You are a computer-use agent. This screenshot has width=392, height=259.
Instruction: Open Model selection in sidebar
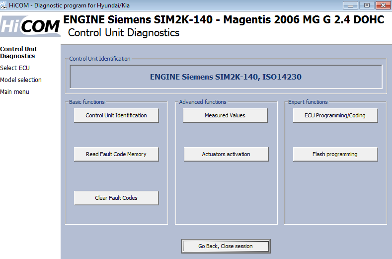[x=21, y=80]
